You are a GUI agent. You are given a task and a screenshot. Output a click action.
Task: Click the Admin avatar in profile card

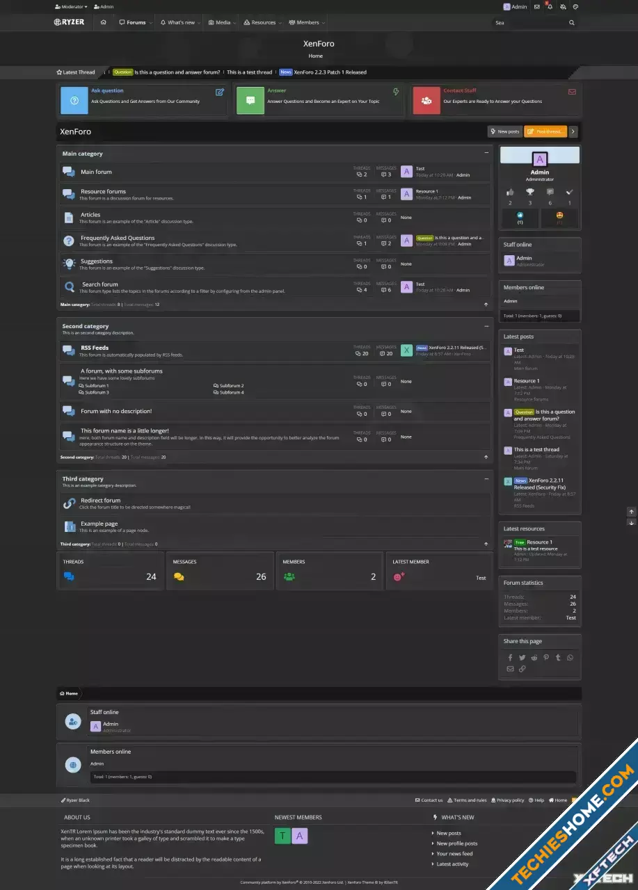tap(540, 160)
